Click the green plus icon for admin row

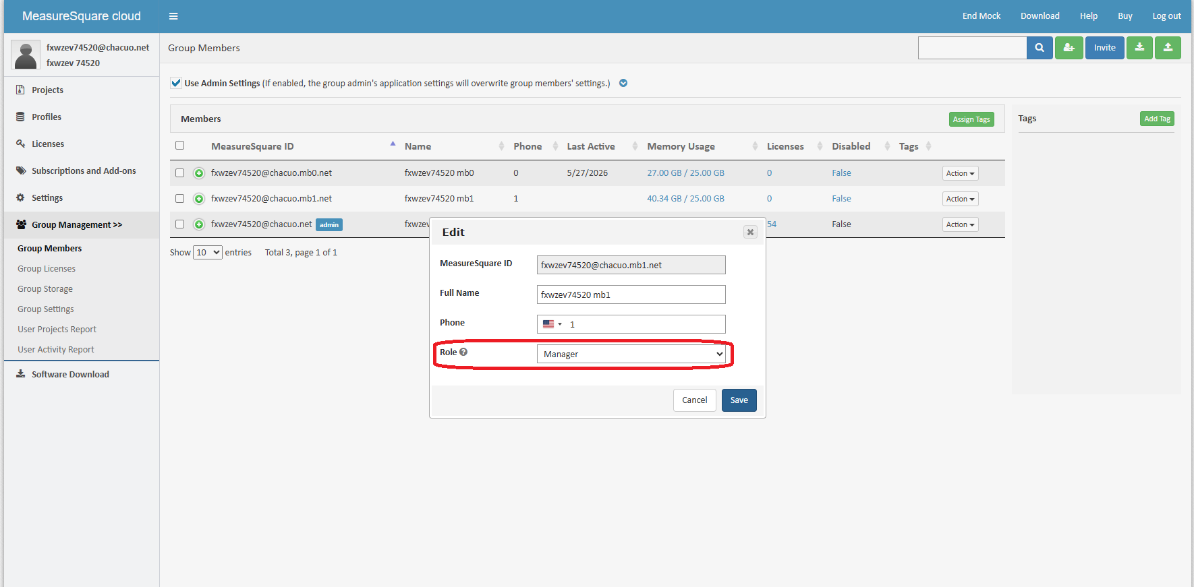[199, 224]
